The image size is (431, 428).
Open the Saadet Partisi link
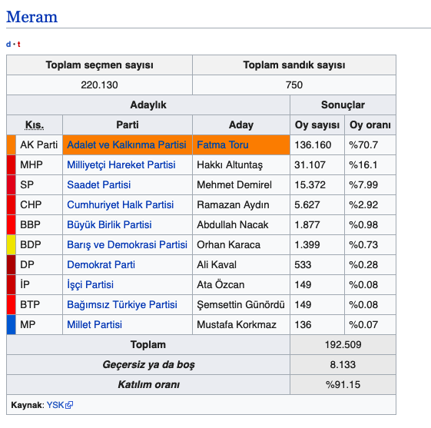[98, 184]
